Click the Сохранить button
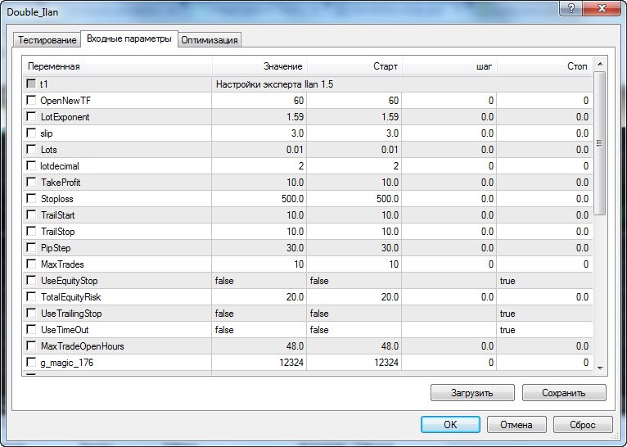The height and width of the screenshot is (447, 627). 564,393
